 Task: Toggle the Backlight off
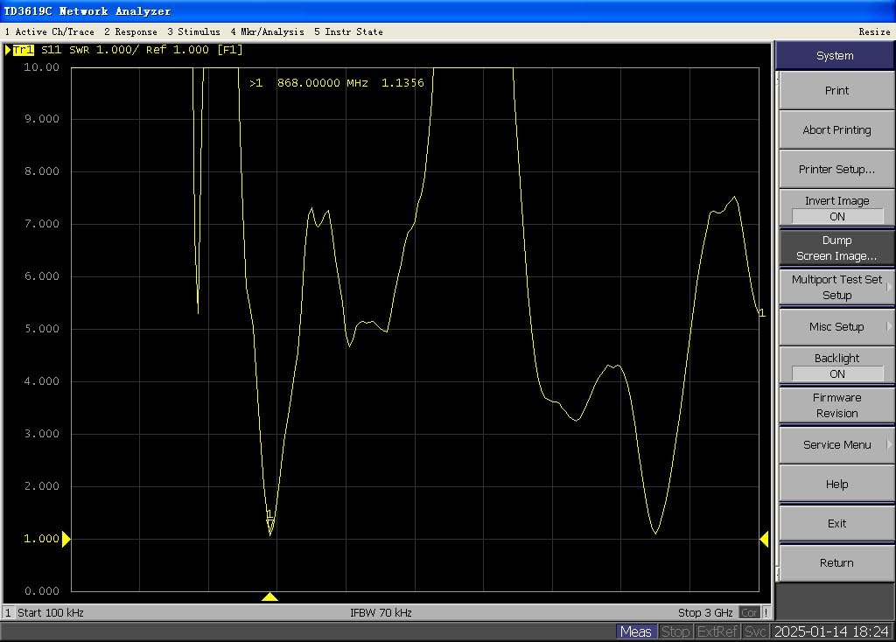pyautogui.click(x=835, y=365)
